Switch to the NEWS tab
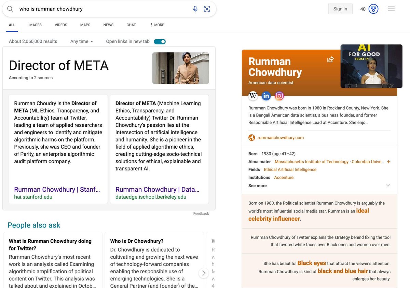 tap(108, 25)
